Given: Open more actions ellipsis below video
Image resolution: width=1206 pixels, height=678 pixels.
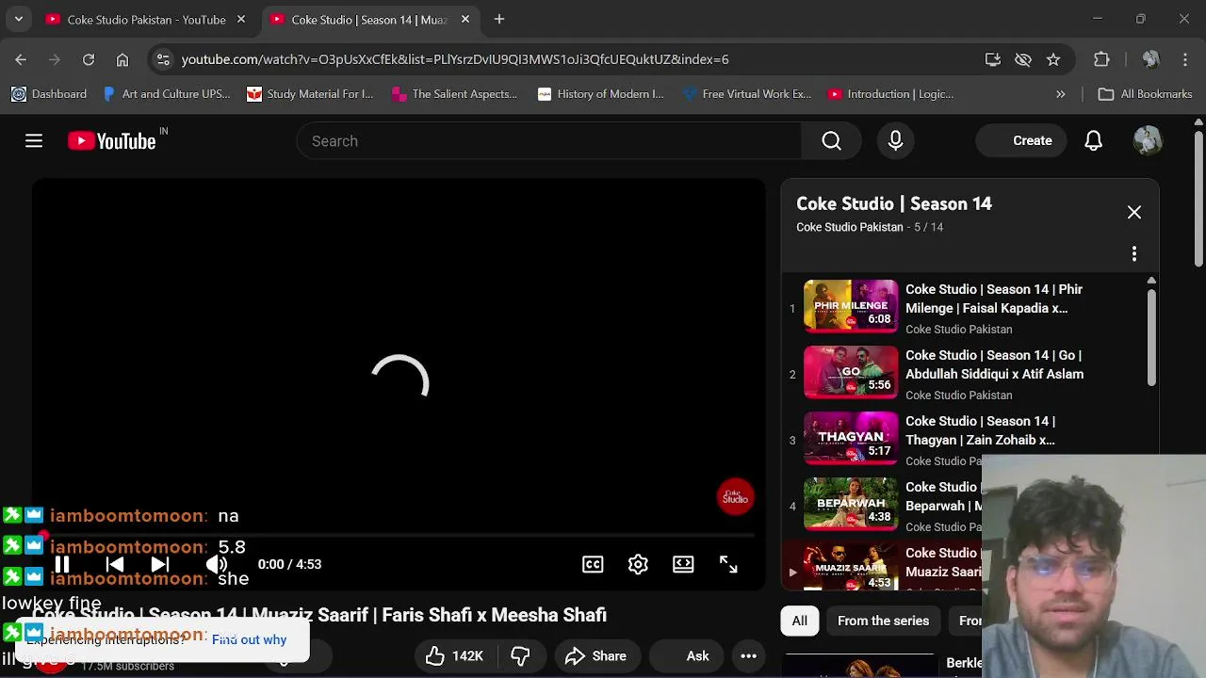Looking at the screenshot, I should 749,656.
